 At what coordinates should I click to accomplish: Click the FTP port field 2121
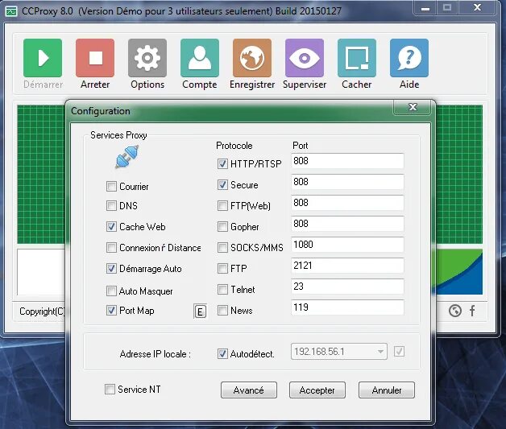347,266
